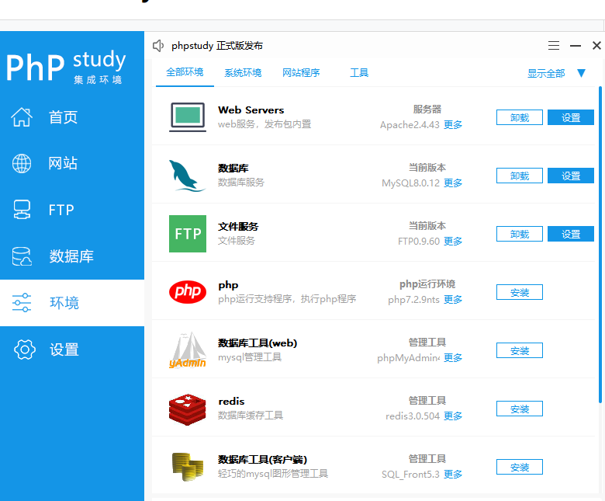The height and width of the screenshot is (501, 605).
Task: Uninstall Web Servers with 卸载 button
Action: [x=520, y=117]
